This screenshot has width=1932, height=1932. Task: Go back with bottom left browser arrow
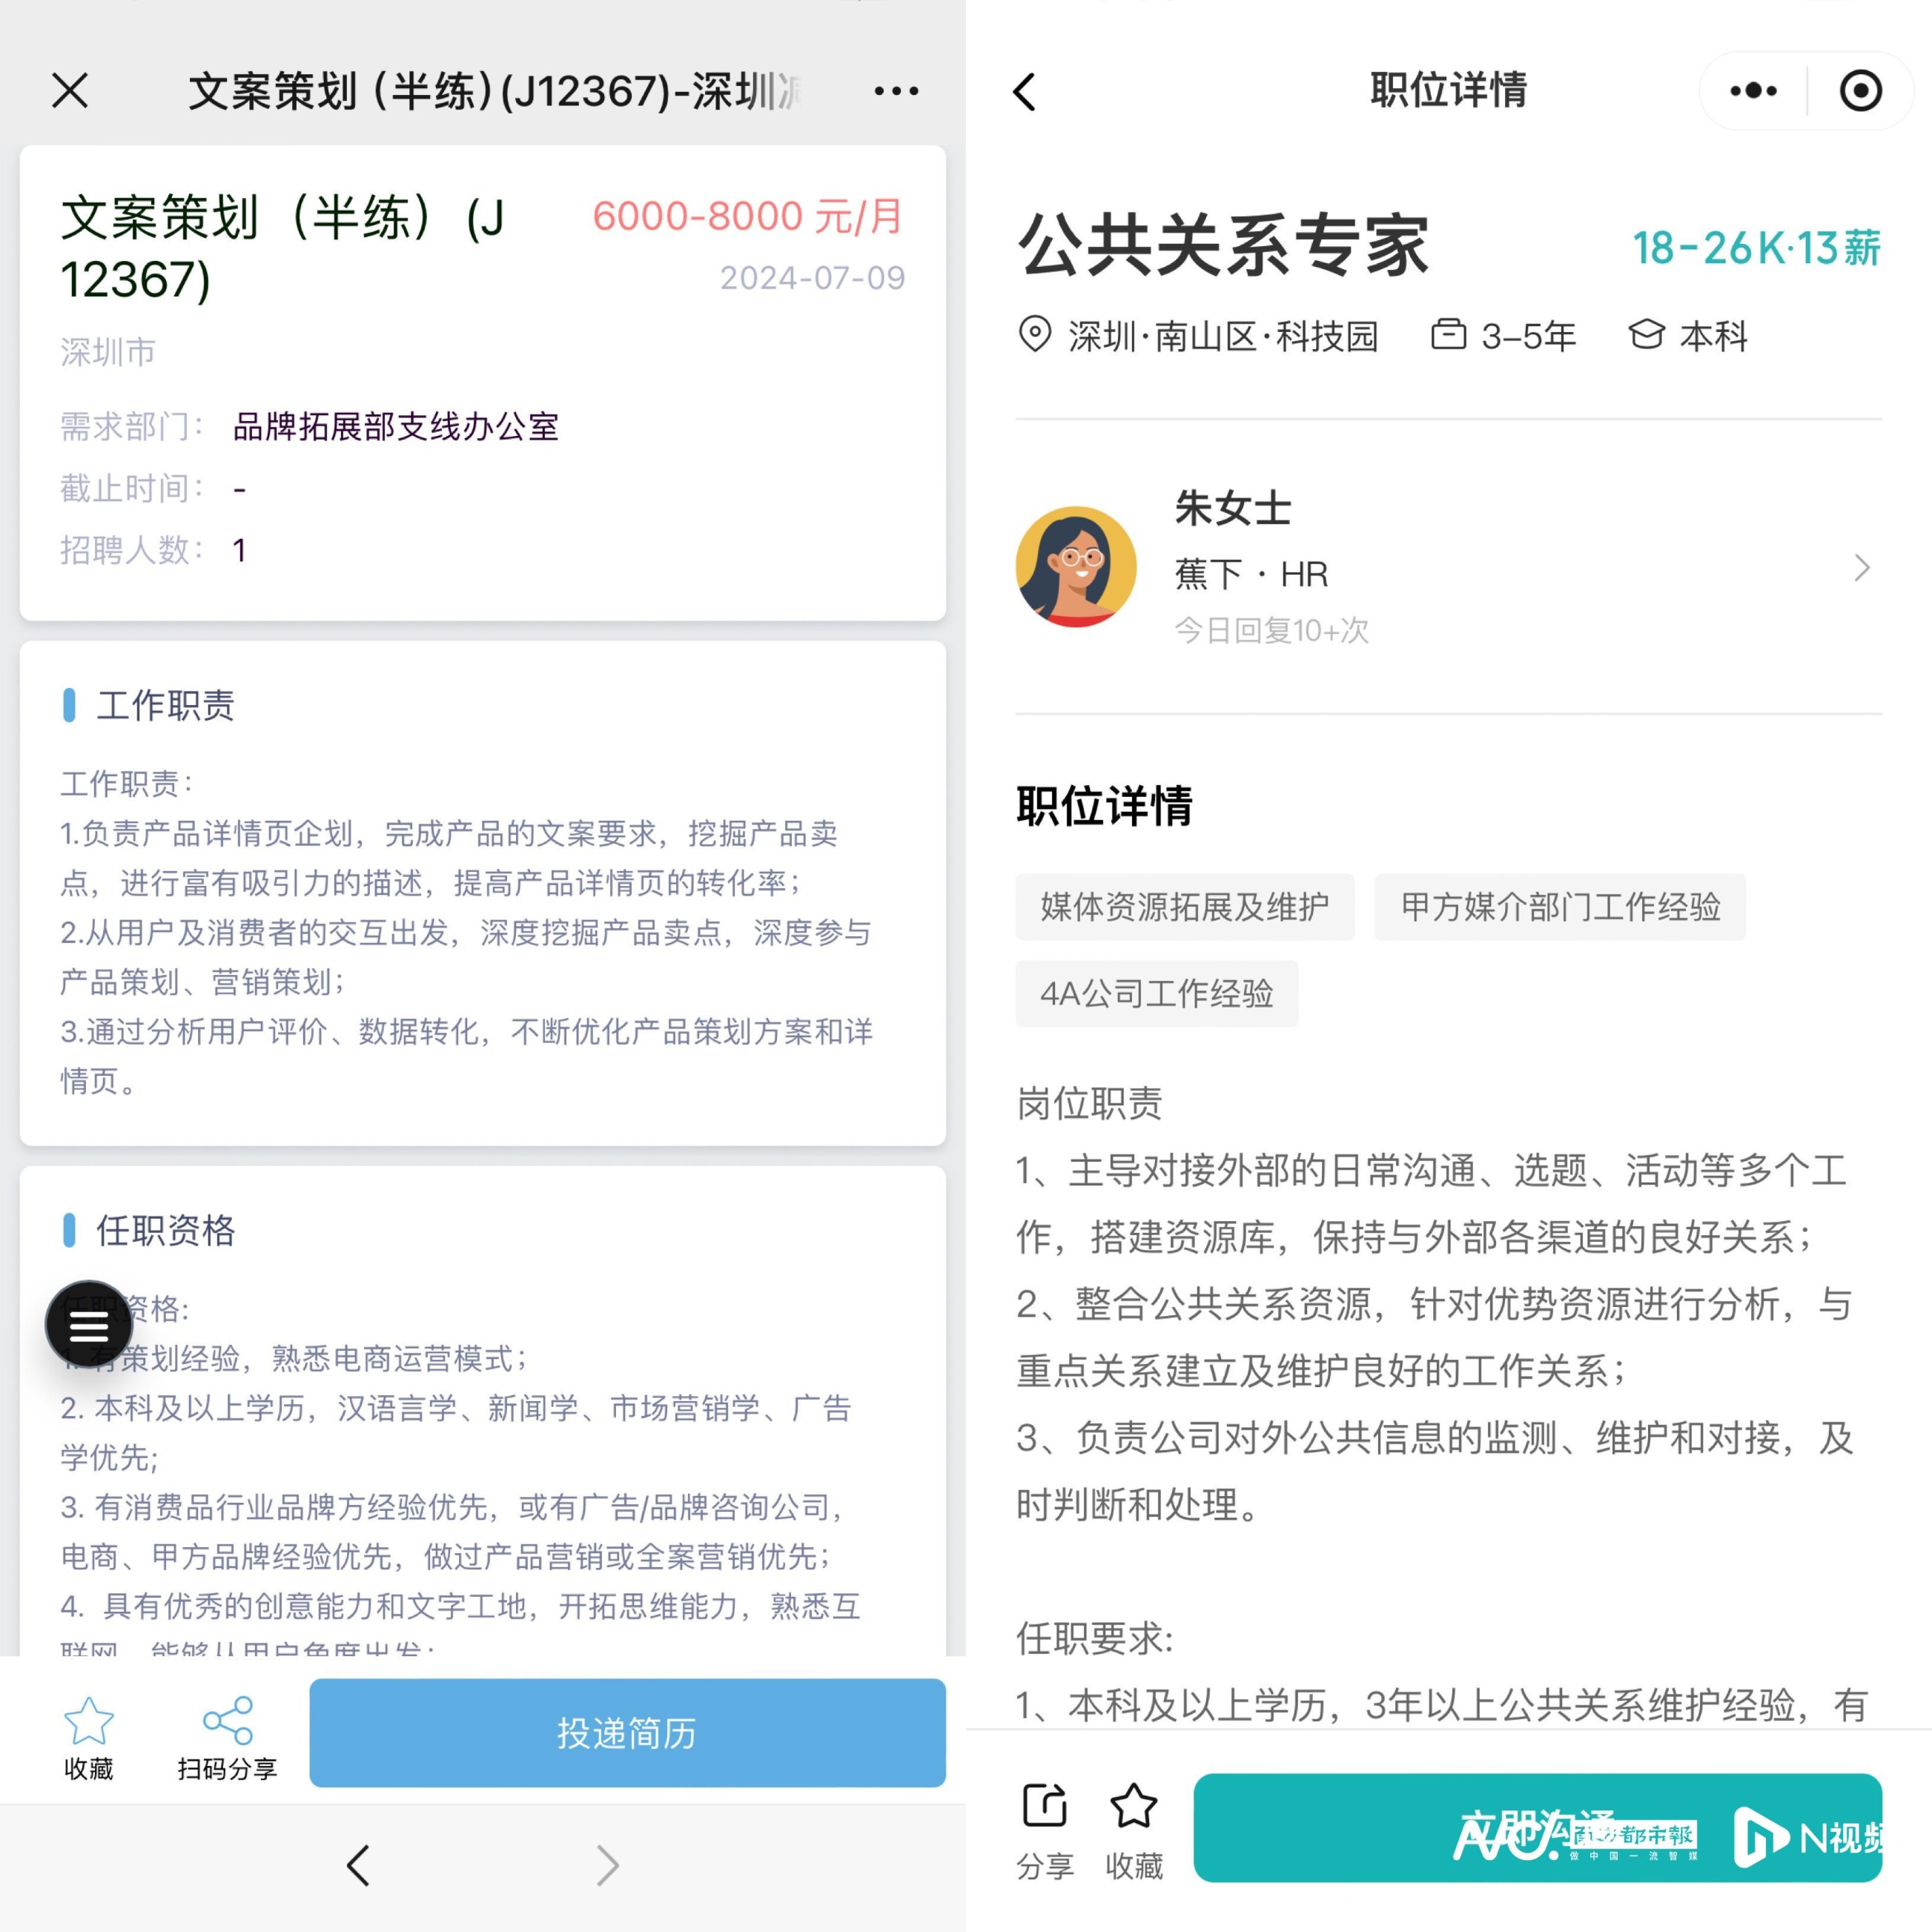coord(358,1865)
